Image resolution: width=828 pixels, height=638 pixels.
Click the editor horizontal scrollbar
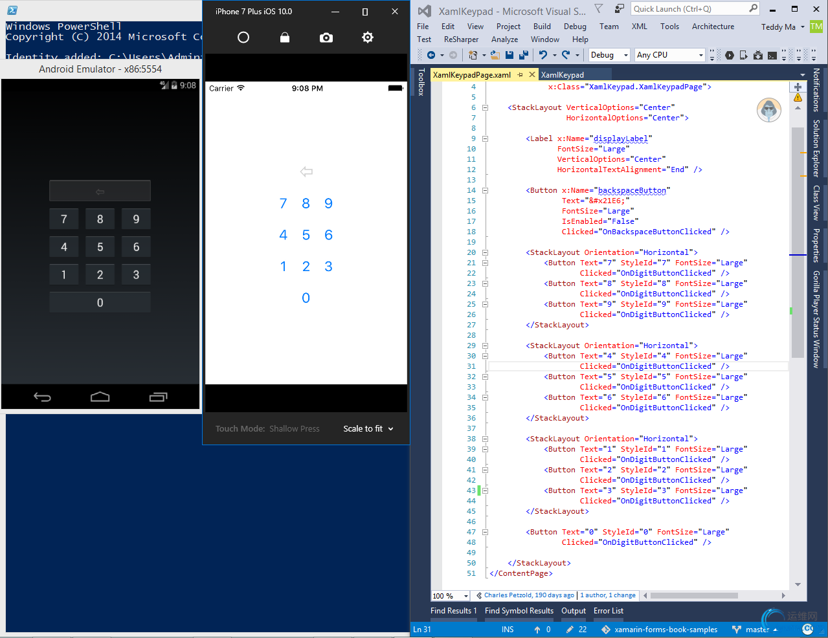coord(693,595)
